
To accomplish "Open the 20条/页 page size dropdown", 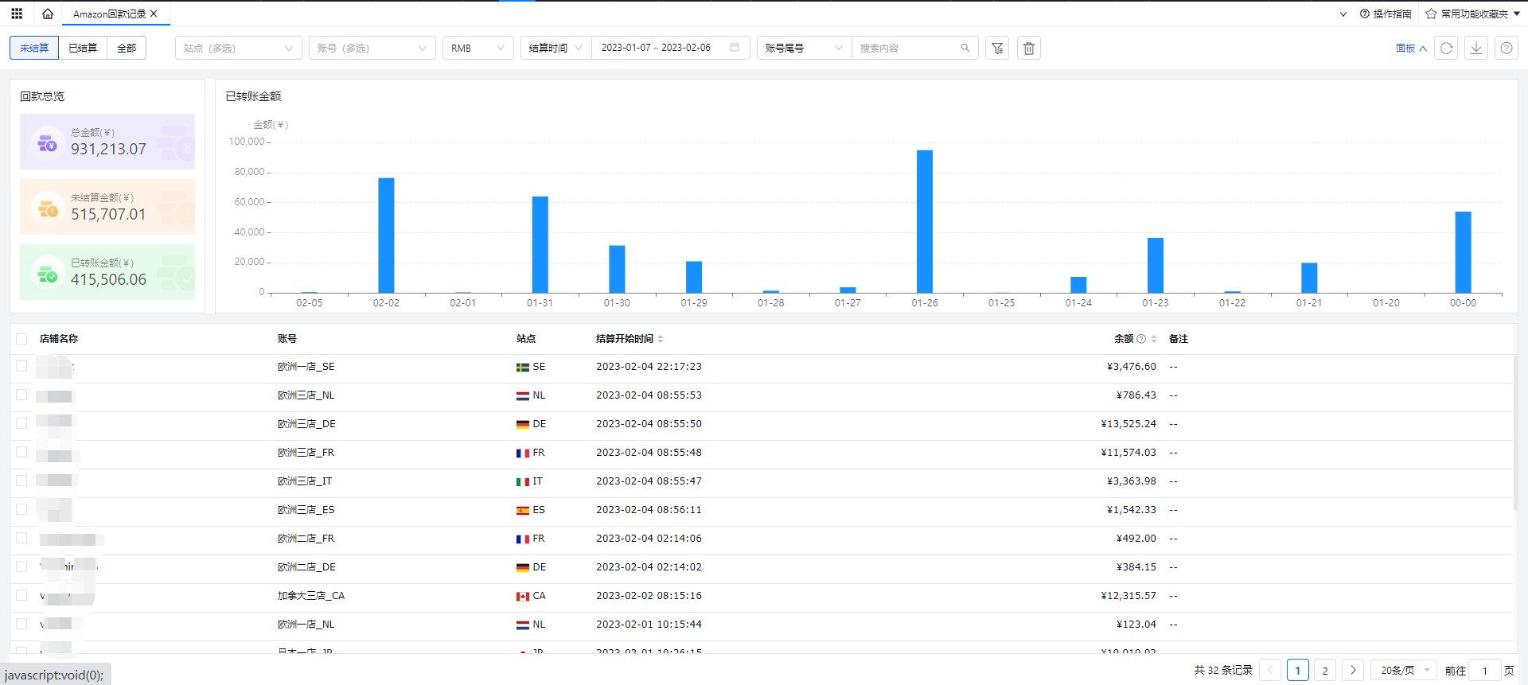I will [1404, 671].
